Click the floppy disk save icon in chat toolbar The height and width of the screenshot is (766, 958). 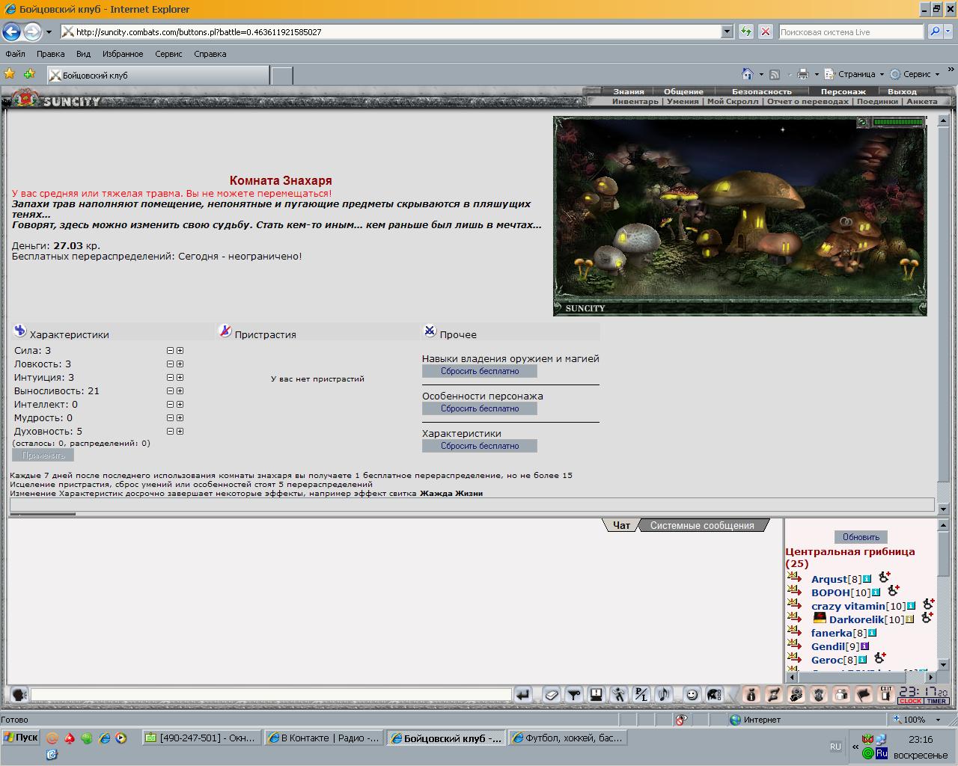coord(597,695)
